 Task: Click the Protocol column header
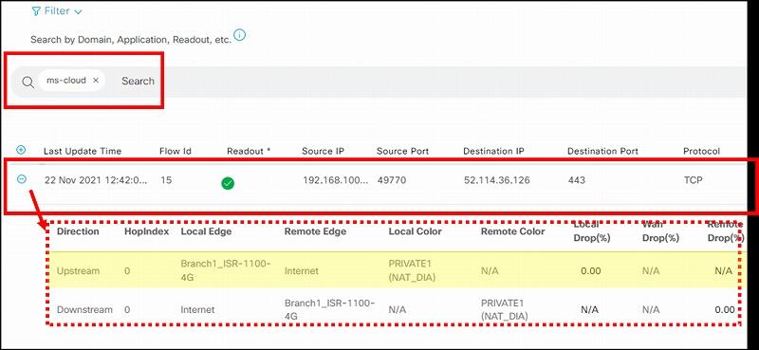701,151
